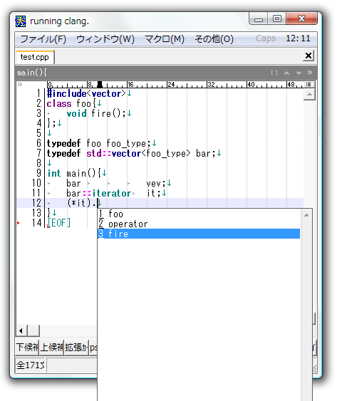Viewport: 337px width, 401px height.
Task: Click the brackets icon in outline bar
Action: [274, 73]
